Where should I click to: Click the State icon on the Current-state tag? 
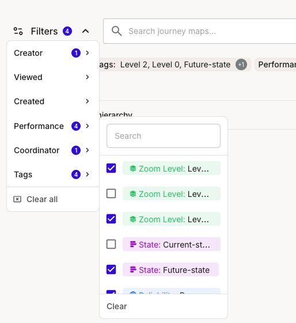[133, 244]
